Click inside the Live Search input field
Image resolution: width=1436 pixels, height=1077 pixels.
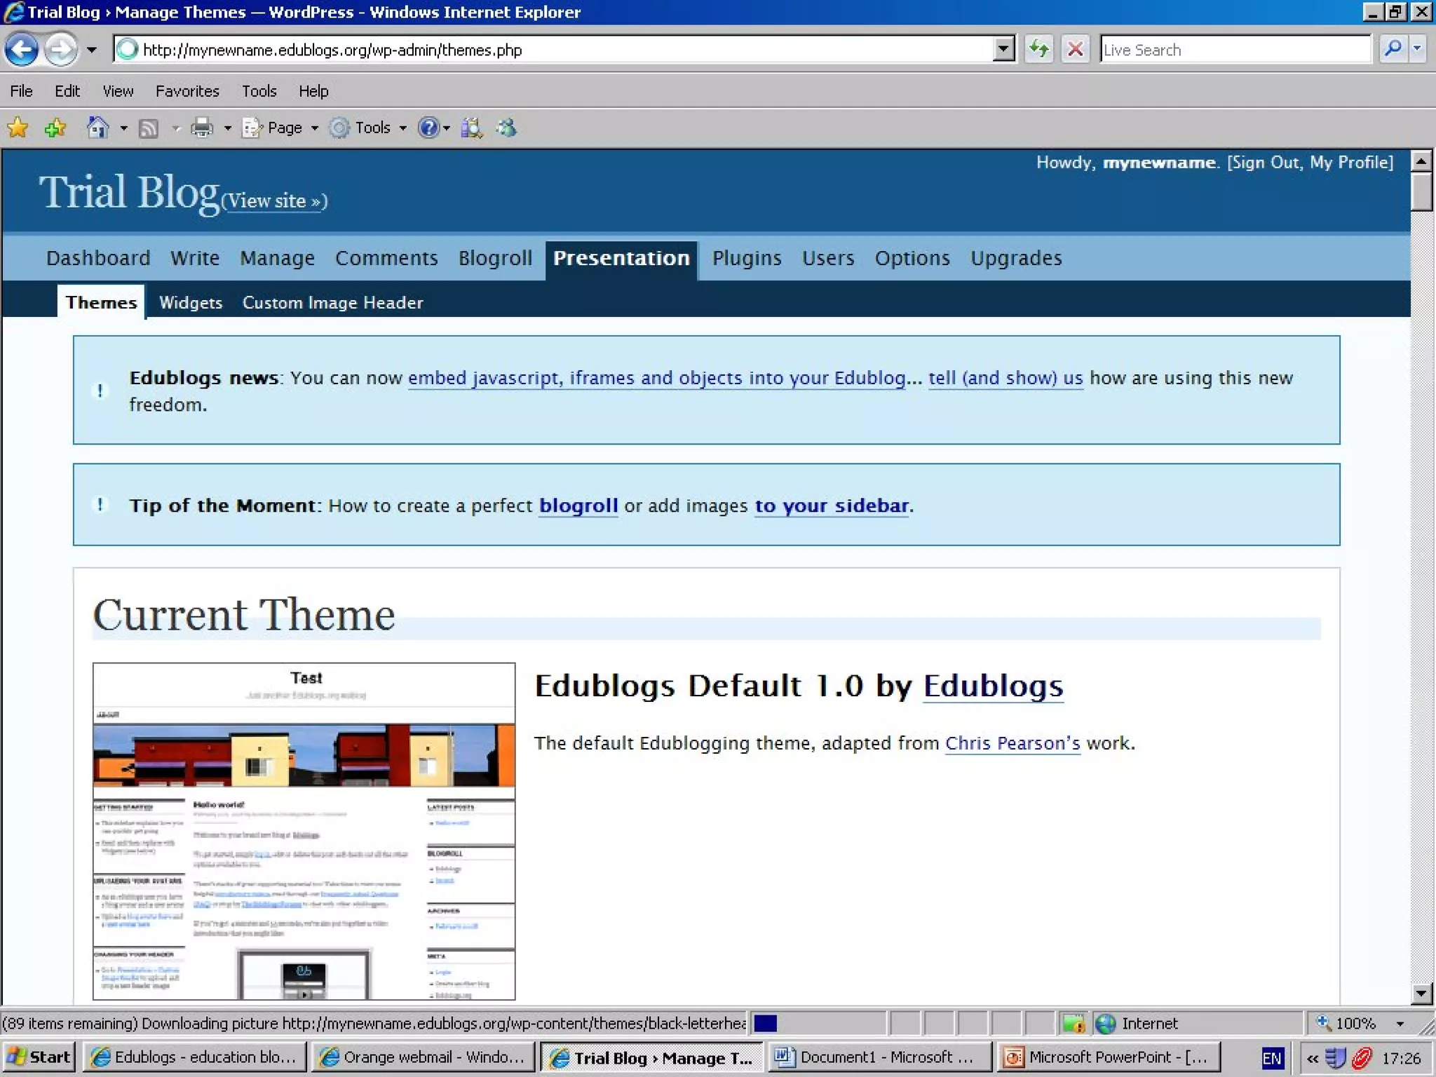tap(1234, 50)
